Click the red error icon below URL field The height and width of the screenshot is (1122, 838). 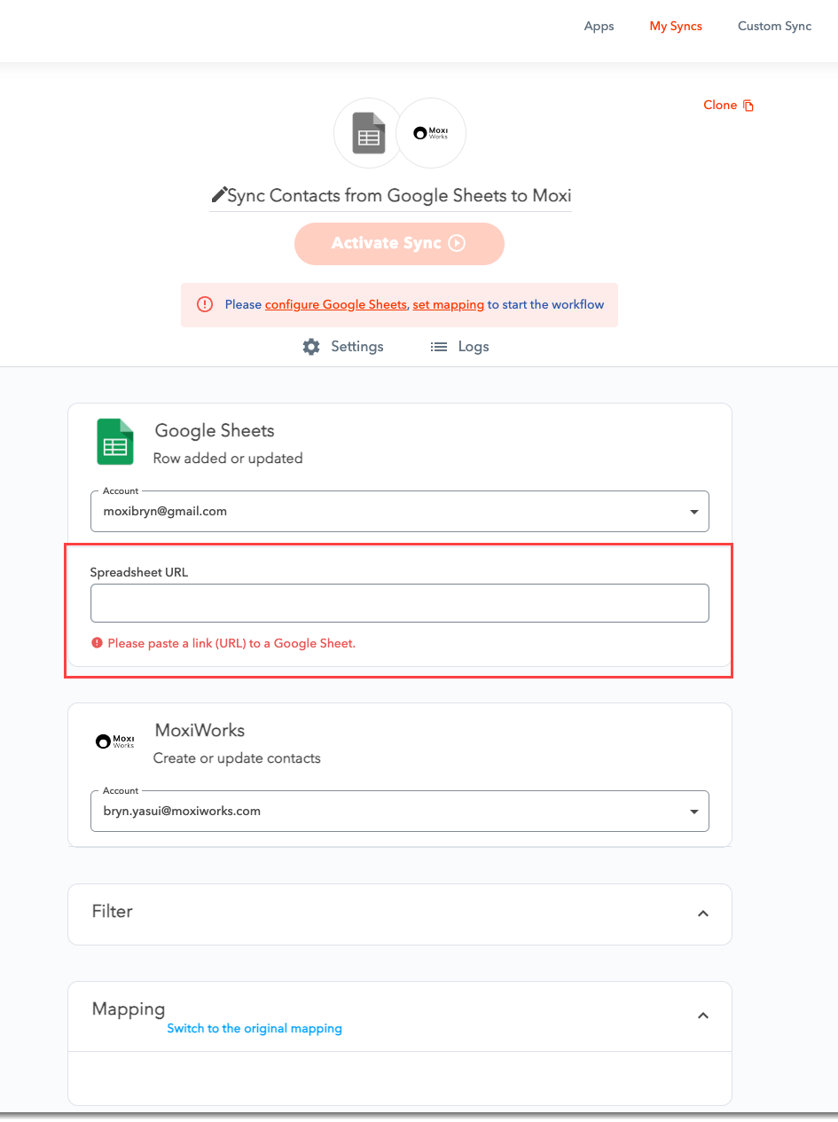point(97,643)
